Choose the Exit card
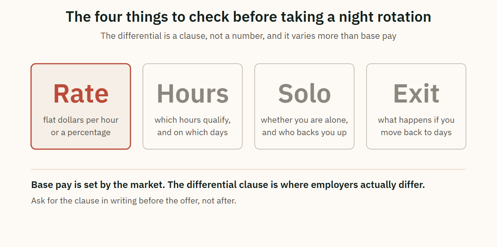Screen dimensions: 497x247 416,106
